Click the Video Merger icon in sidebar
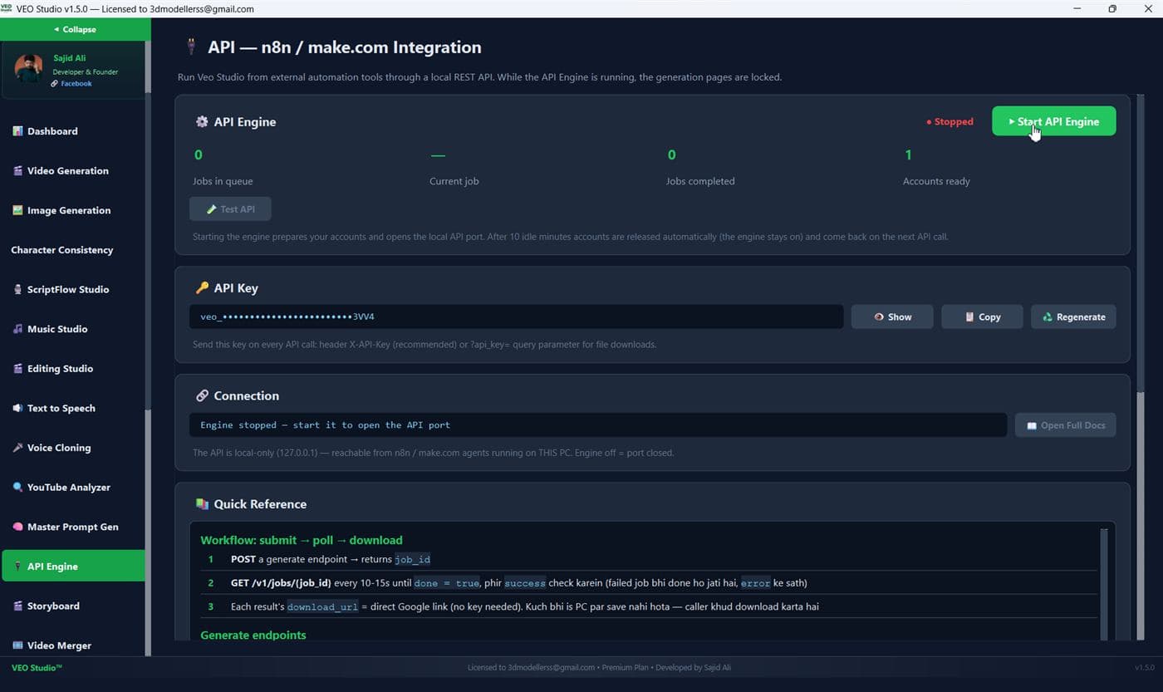 click(x=17, y=645)
